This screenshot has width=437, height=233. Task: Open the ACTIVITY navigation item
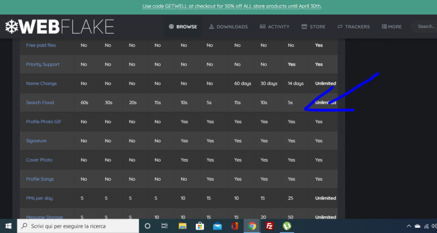coord(274,27)
